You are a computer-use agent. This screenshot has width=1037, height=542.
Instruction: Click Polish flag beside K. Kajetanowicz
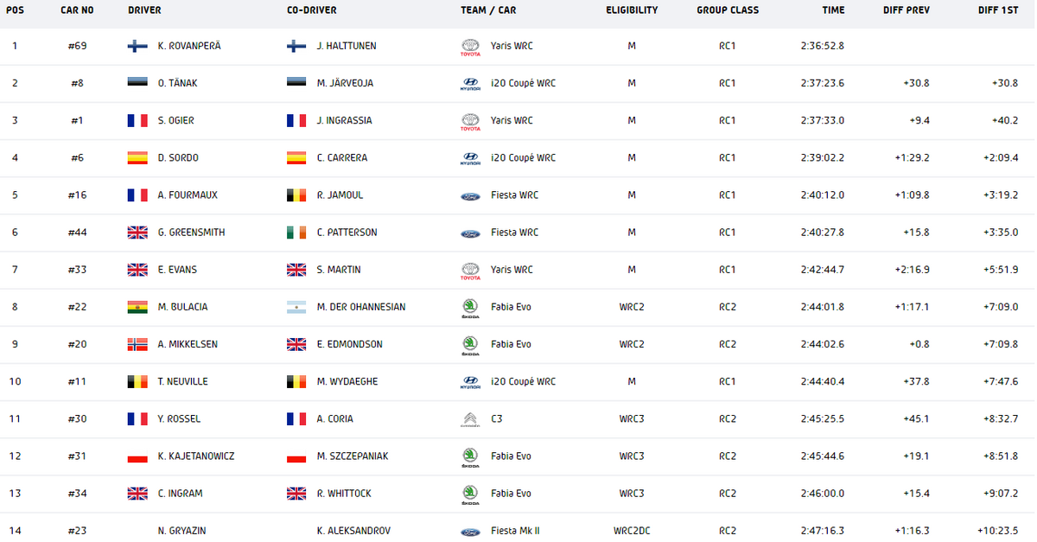coord(137,456)
